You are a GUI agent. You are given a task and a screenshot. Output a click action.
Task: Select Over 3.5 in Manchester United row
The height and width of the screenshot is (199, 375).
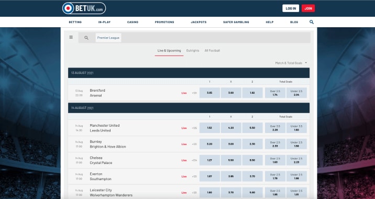275,128
